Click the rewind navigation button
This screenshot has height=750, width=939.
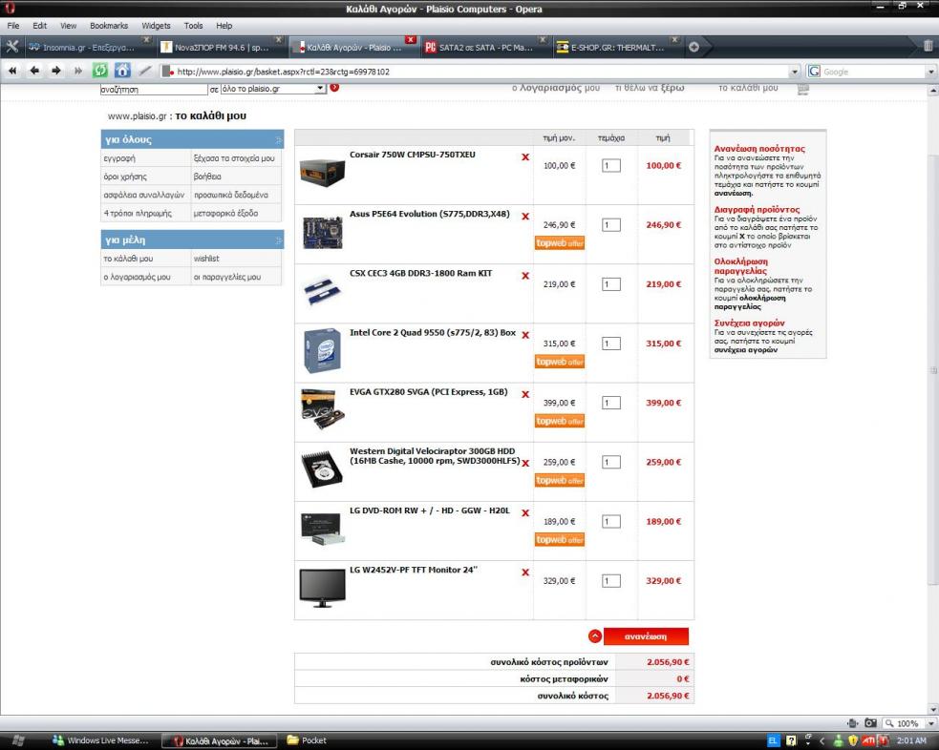(12, 72)
